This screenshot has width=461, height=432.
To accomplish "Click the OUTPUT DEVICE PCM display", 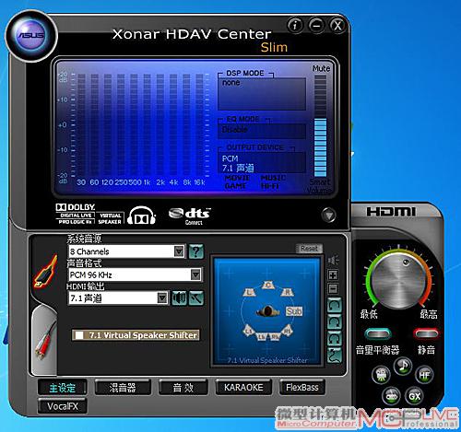I will pyautogui.click(x=262, y=163).
